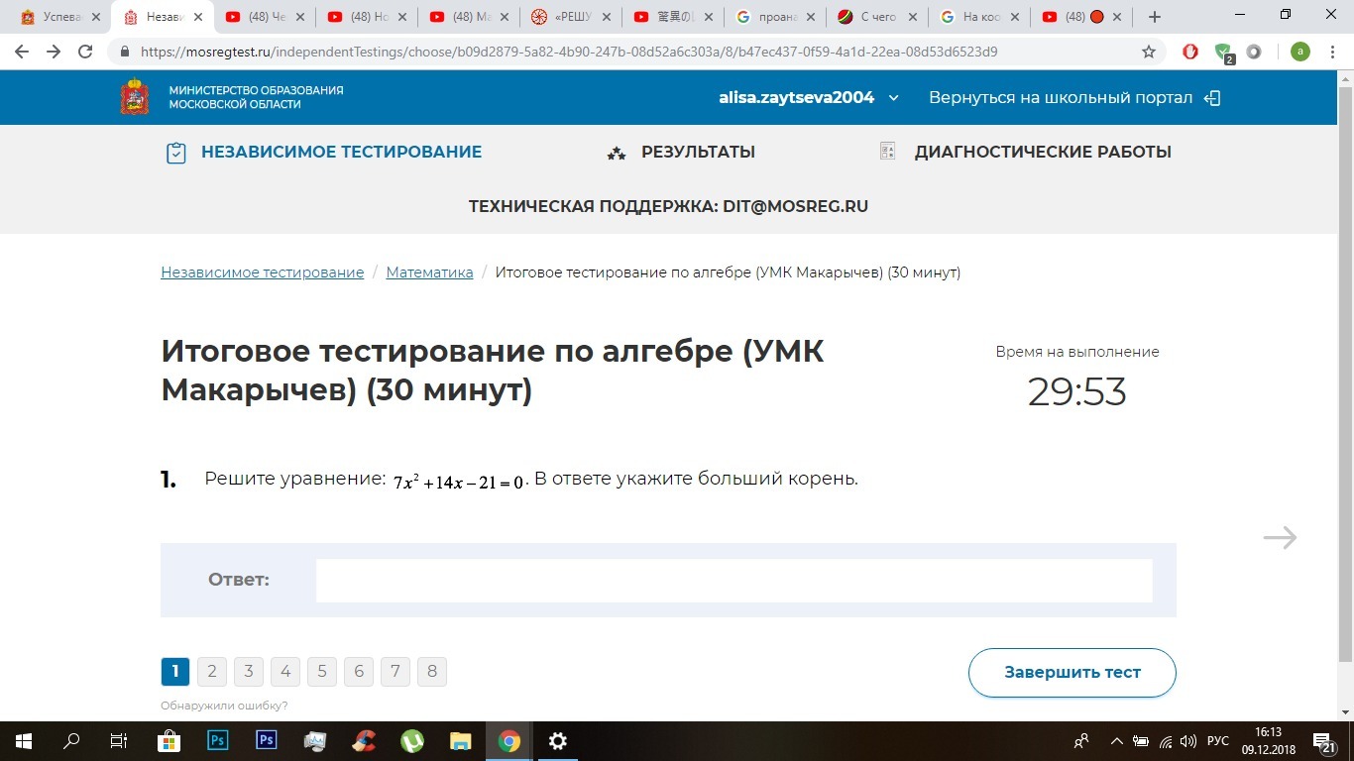Image resolution: width=1354 pixels, height=761 pixels.
Task: Open uTorrent from the taskbar
Action: [x=412, y=740]
